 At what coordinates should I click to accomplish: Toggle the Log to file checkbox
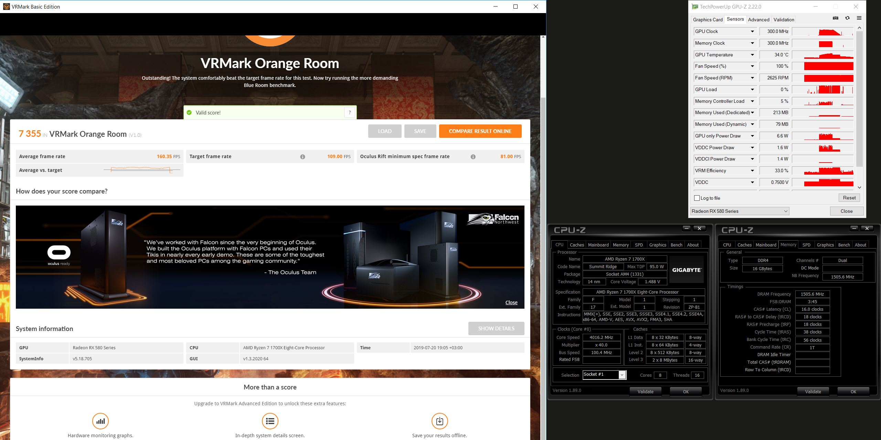pos(697,198)
